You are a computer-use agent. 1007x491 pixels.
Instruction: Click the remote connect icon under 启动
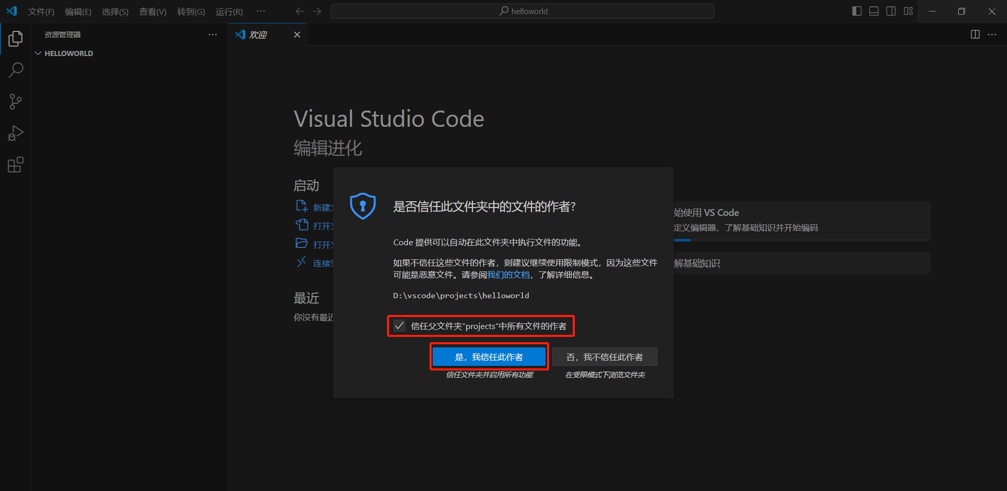coord(302,262)
